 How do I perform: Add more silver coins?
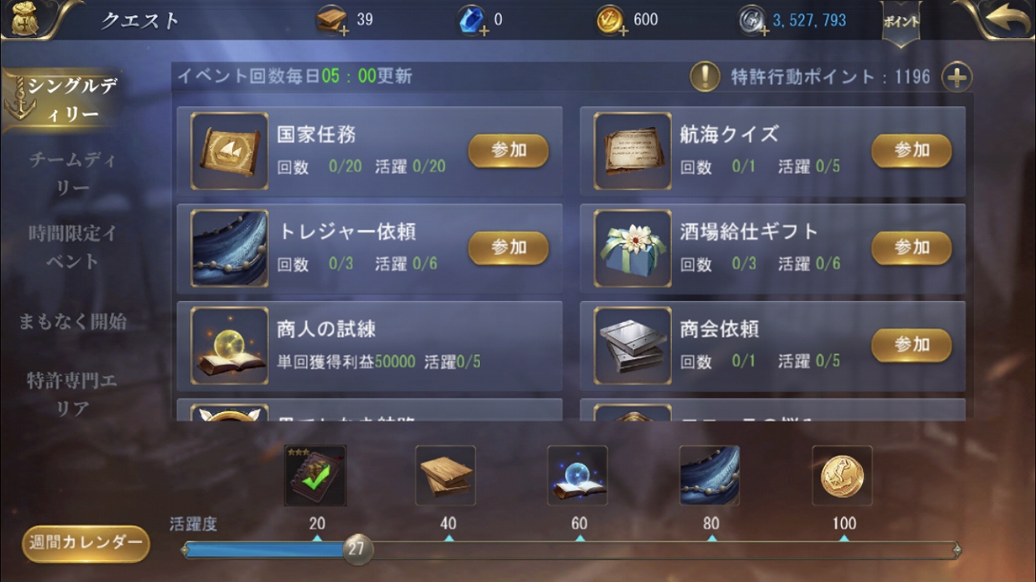(763, 31)
